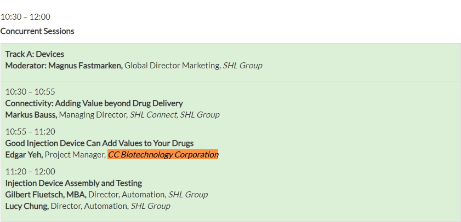Click speaker name Markus Bauss
The height and width of the screenshot is (222, 461).
[x=31, y=115]
